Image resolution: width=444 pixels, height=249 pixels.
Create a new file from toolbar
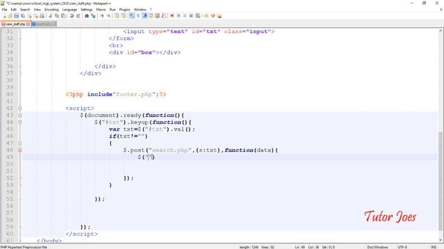point(4,16)
